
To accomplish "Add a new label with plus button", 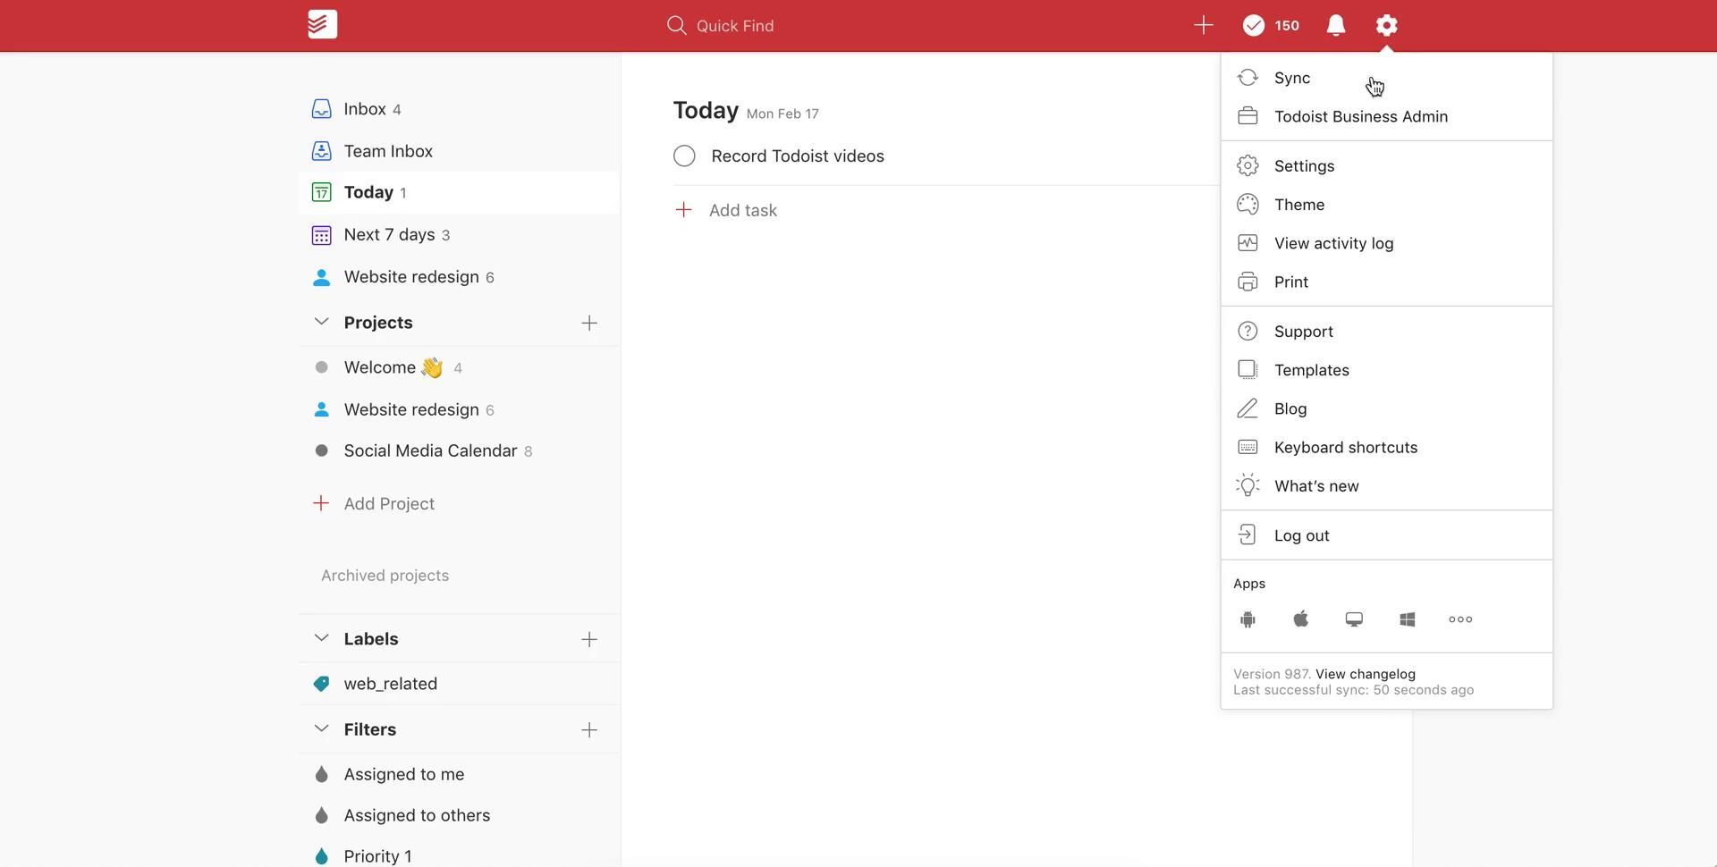I will (588, 639).
